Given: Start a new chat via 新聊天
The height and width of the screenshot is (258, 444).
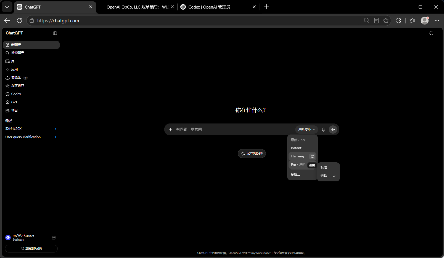Looking at the screenshot, I should click(x=31, y=45).
